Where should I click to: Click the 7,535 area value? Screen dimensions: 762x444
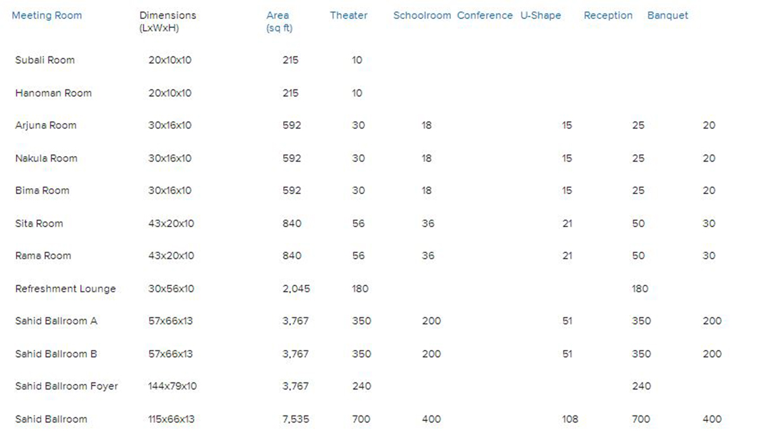click(x=296, y=419)
